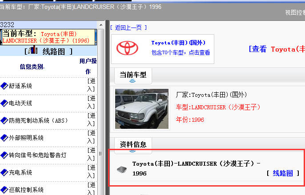Click 巡航控制系统 text in the list
This screenshot has width=305, height=195.
pos(26,190)
